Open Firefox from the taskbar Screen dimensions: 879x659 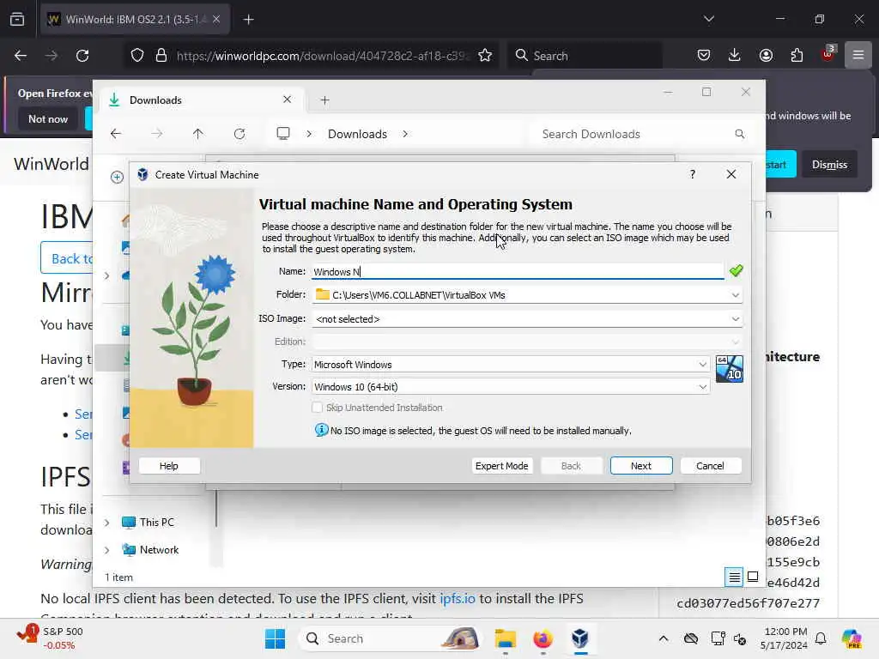coord(543,638)
